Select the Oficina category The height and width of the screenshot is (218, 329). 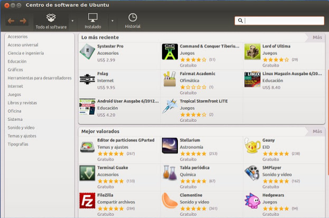[x=14, y=111]
